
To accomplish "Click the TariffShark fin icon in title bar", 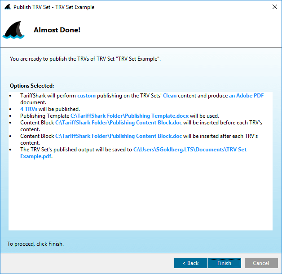I will click(8, 7).
